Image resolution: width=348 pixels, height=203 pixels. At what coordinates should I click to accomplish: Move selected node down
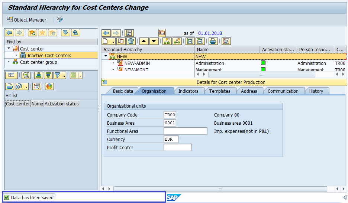[x=154, y=41]
